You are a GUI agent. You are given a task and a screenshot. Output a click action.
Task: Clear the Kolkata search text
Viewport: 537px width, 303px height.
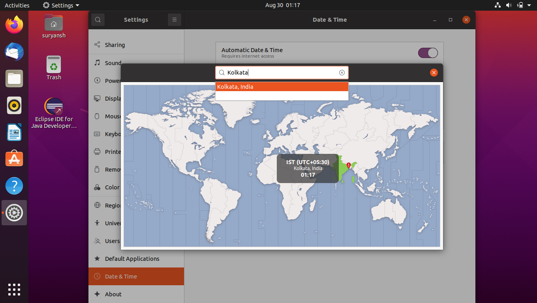coord(342,72)
